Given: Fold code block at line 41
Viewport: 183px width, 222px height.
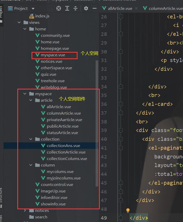Looking at the screenshot, I should (x=121, y=148).
